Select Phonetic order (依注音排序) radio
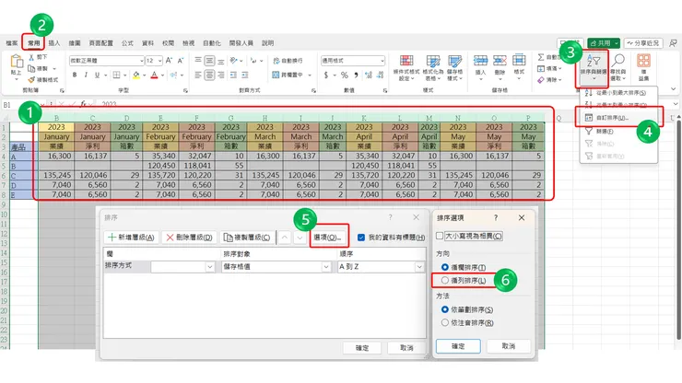682x383 pixels. click(x=444, y=322)
